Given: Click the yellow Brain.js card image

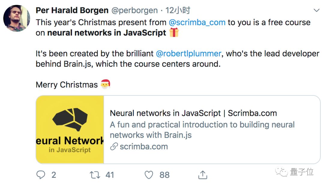Looking at the screenshot, I should pos(70,130).
